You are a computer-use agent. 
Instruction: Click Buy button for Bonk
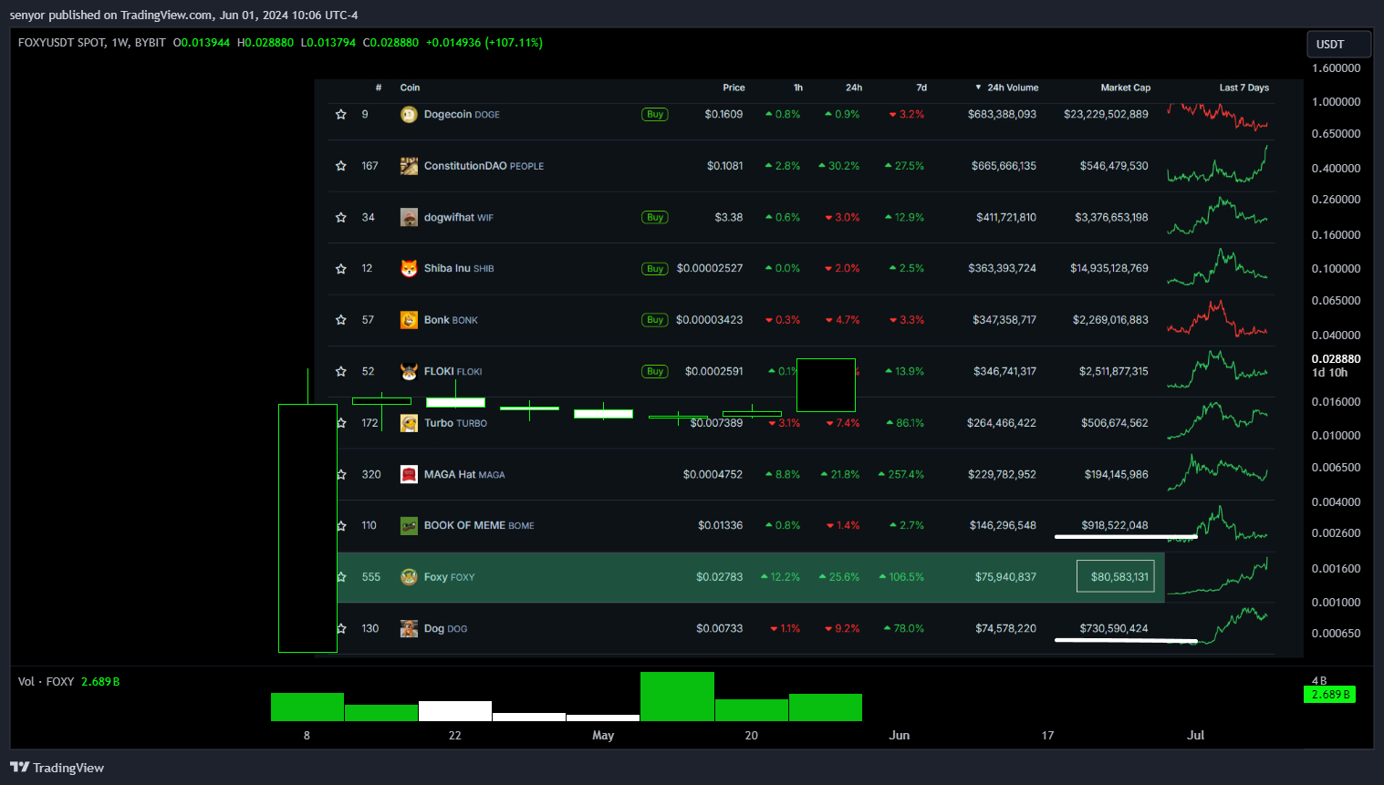tap(655, 320)
